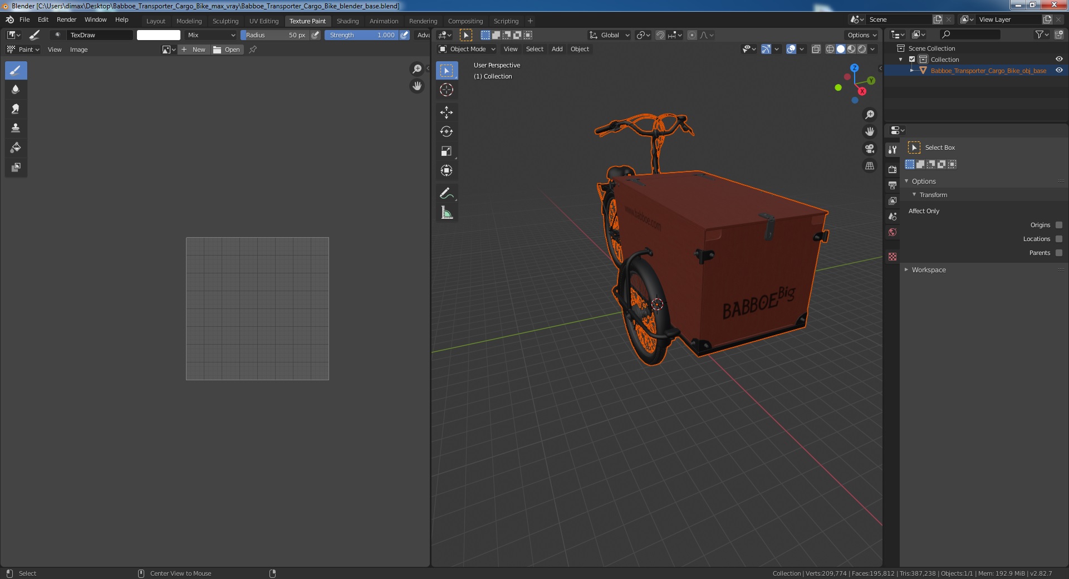Open the shading options dropdown arrow

point(873,49)
